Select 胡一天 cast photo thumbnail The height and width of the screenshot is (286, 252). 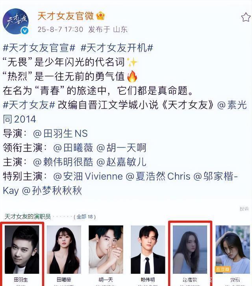(106, 250)
